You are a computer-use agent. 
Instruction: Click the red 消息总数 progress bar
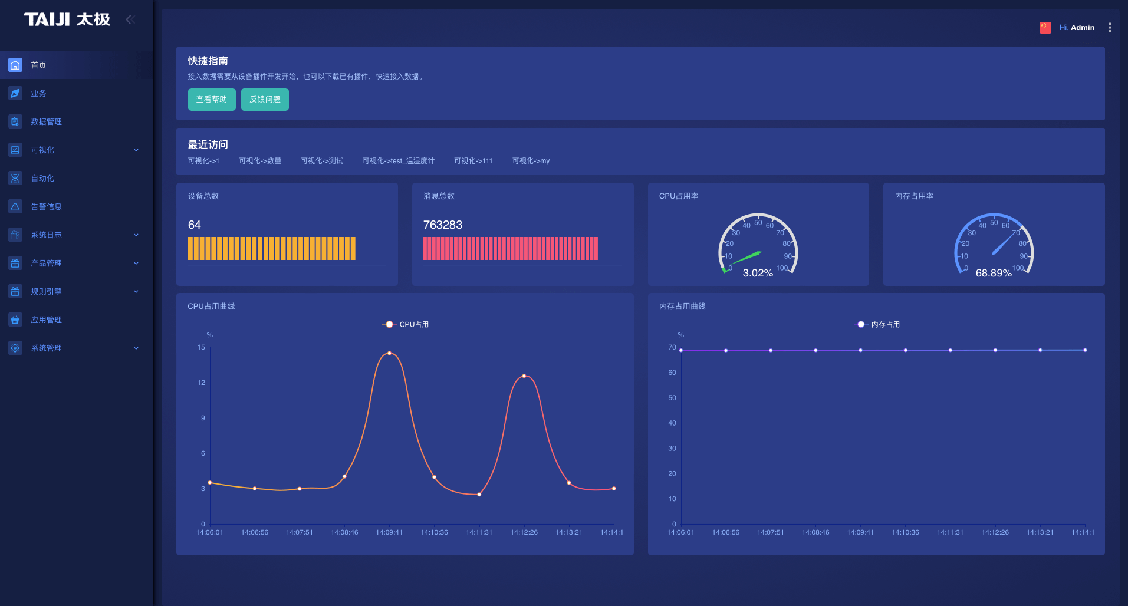tap(511, 249)
